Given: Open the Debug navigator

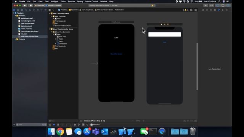Looking at the screenshot, I should click(38, 10).
